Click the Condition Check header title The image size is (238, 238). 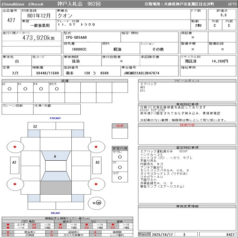pyautogui.click(x=23, y=4)
